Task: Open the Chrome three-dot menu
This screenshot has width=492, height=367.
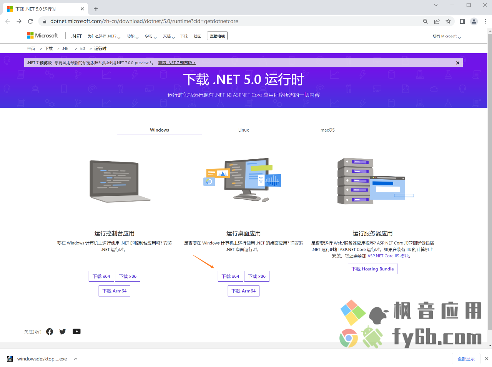Action: point(485,21)
